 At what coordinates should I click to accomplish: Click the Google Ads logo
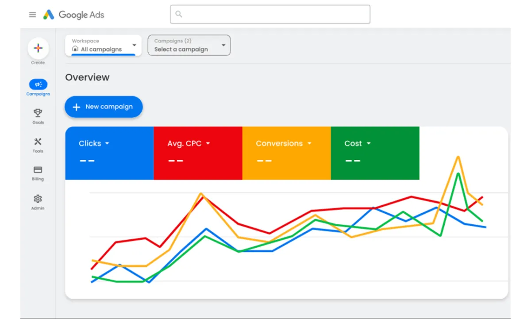coord(73,15)
